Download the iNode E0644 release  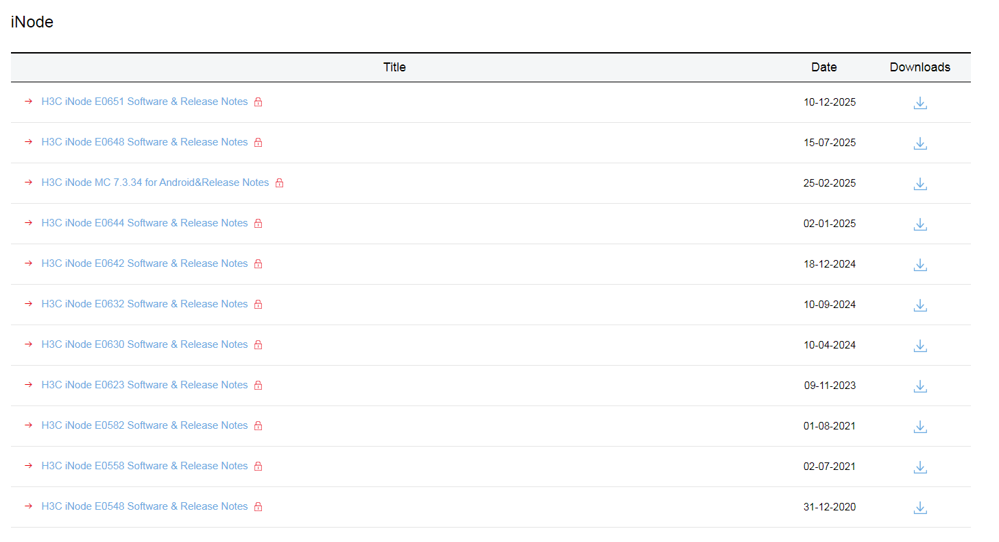(920, 224)
